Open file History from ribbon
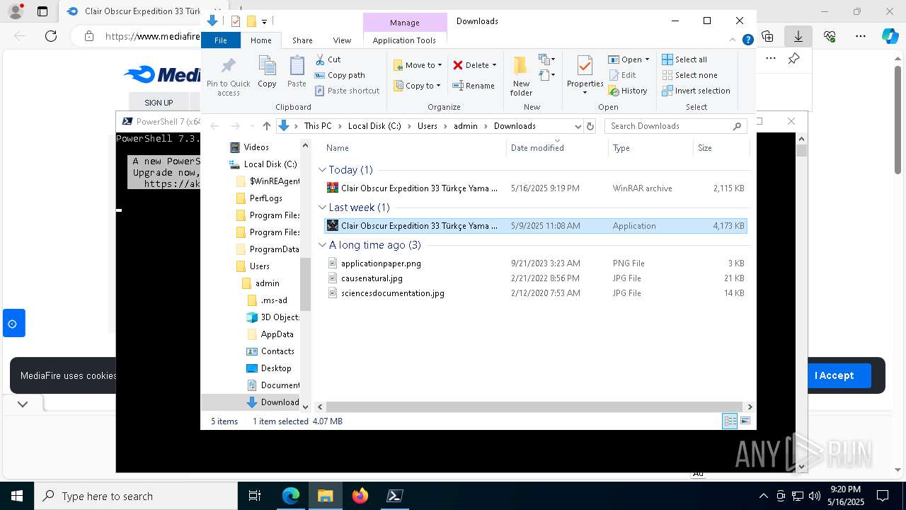 pos(628,91)
